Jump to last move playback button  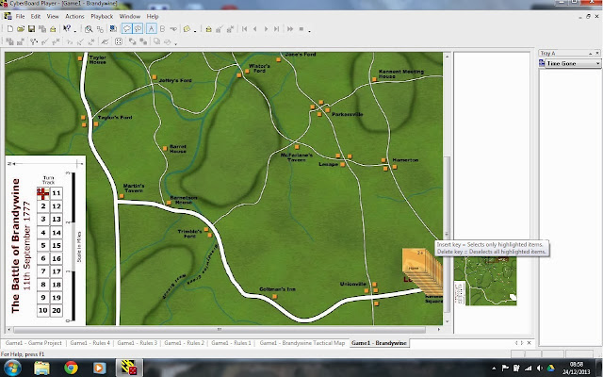pyautogui.click(x=276, y=29)
